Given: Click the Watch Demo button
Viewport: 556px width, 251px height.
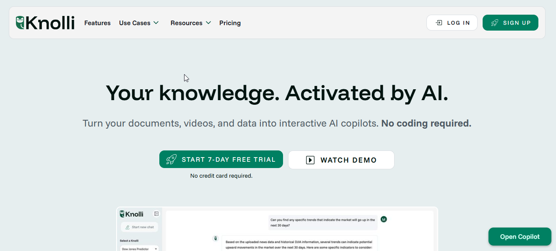Looking at the screenshot, I should point(341,160).
